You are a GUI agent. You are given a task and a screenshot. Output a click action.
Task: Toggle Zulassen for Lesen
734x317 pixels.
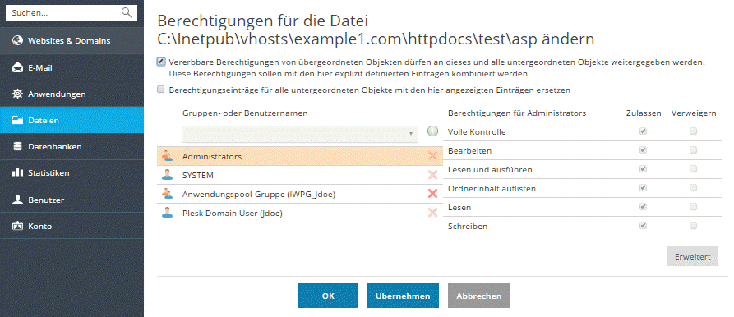coord(644,206)
